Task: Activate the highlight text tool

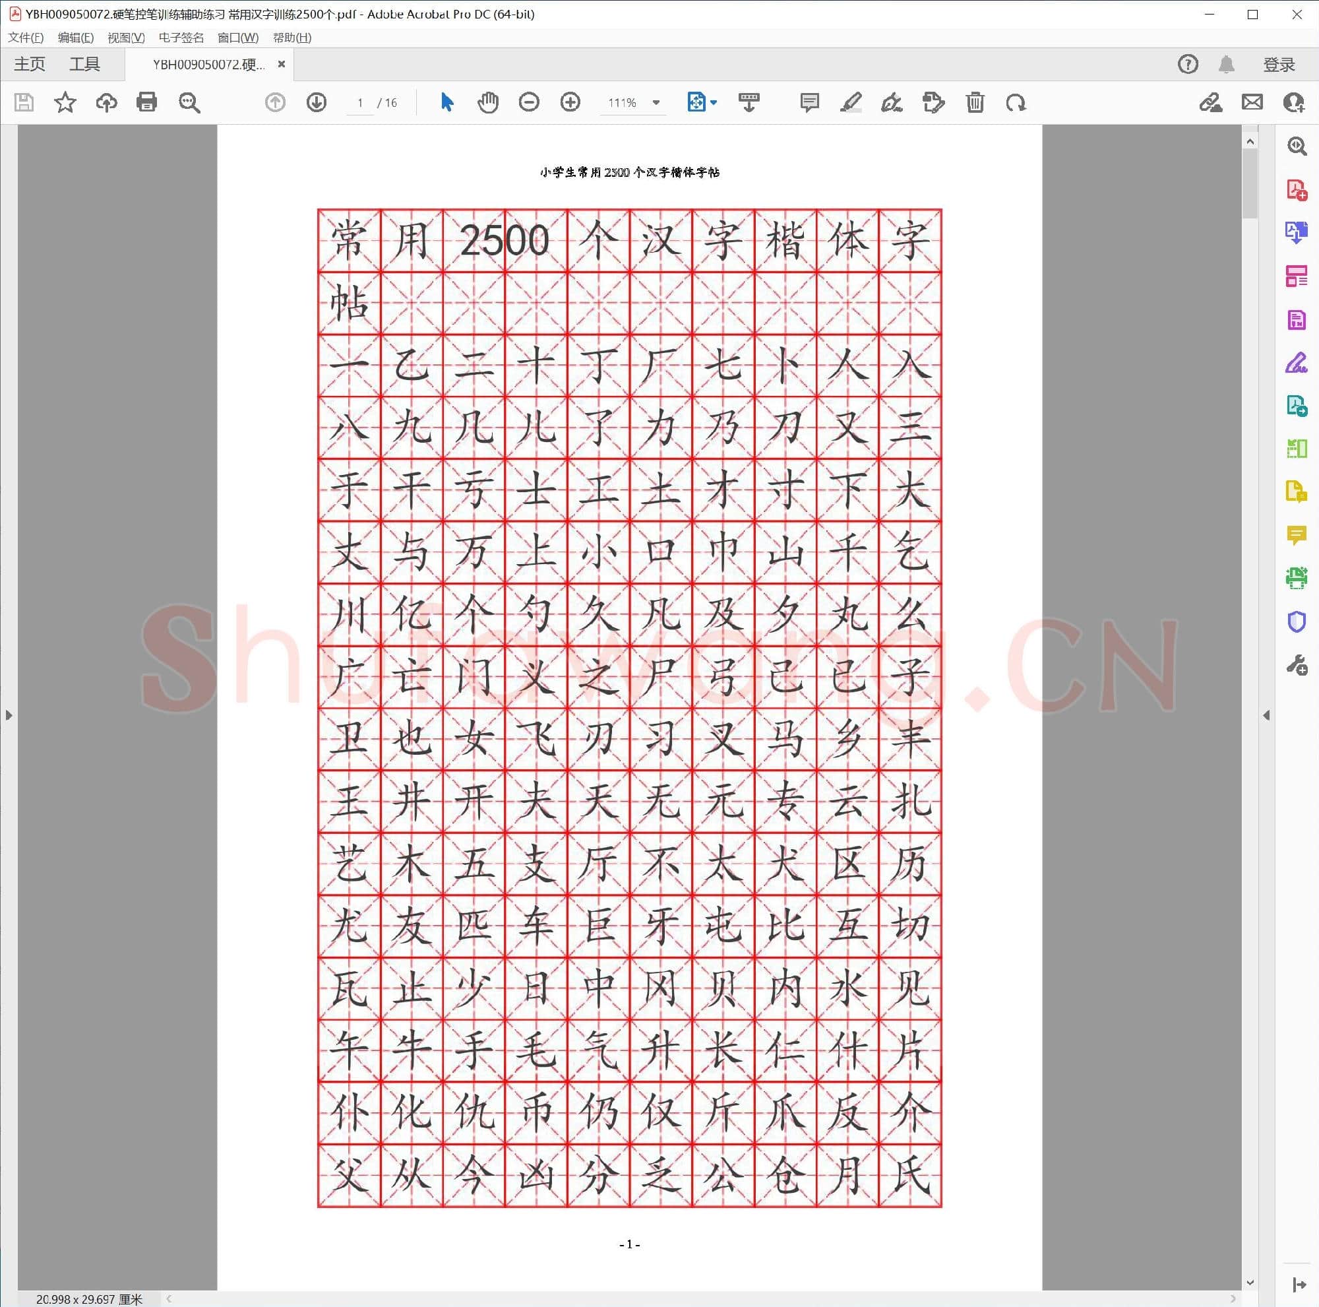Action: (850, 102)
